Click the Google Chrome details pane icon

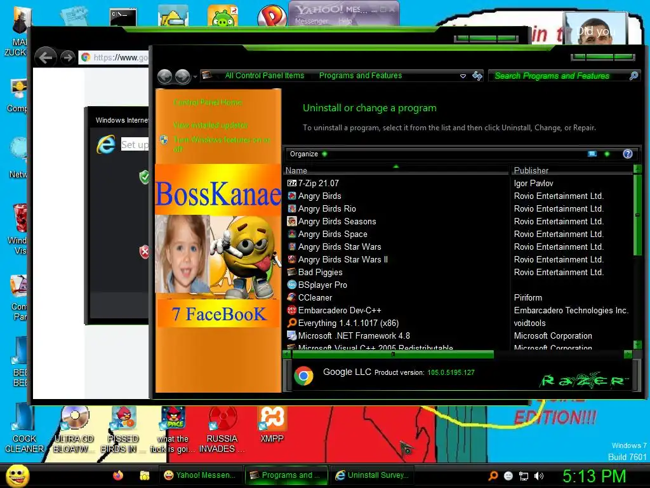pos(304,376)
